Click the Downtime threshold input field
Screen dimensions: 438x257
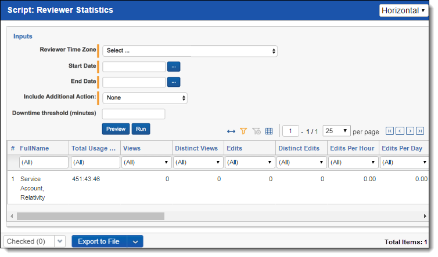[134, 113]
